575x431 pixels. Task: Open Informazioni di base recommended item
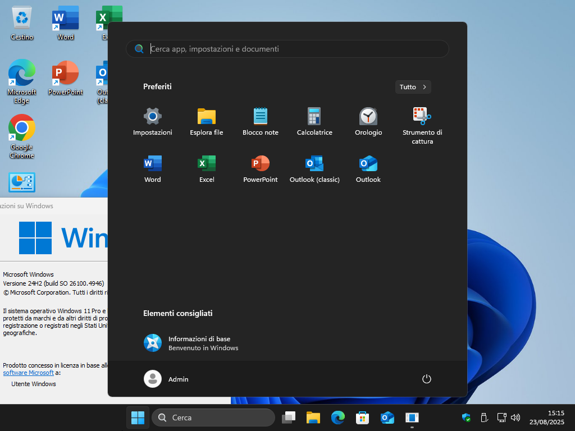click(x=191, y=343)
